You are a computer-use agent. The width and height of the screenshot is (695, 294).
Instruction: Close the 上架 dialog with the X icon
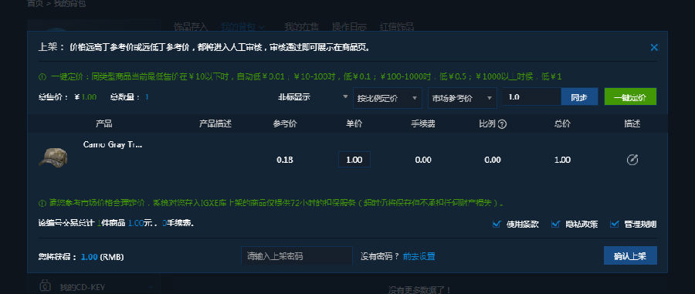point(654,47)
